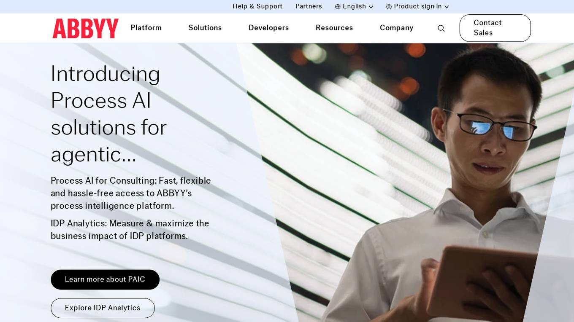Open the search magnifier icon

pos(441,28)
